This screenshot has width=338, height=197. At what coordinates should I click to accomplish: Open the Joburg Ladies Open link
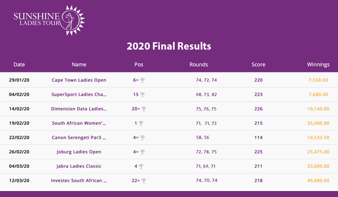(x=79, y=152)
